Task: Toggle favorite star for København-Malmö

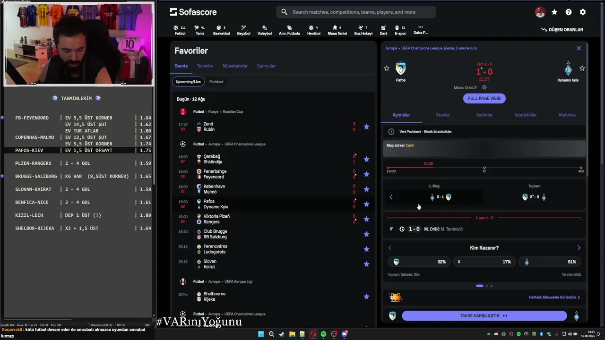Action: [366, 189]
